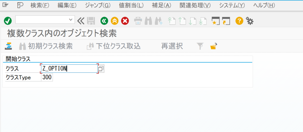The image size is (303, 132).
Task: Click the green checkmark Enter icon
Action: 8,21
